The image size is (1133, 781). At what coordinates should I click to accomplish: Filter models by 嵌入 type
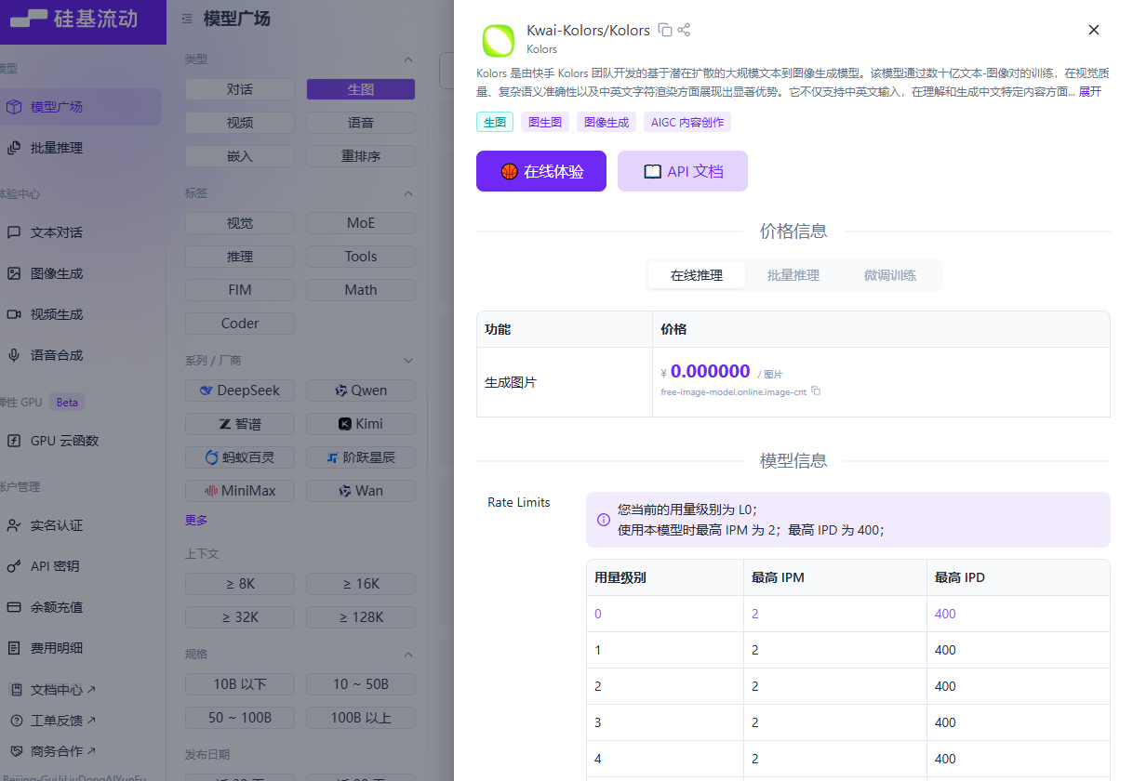pos(240,156)
